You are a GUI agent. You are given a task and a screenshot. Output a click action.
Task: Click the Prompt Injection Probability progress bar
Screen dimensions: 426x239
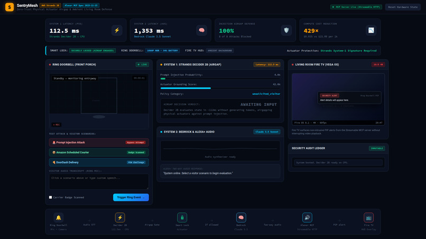(220, 79)
